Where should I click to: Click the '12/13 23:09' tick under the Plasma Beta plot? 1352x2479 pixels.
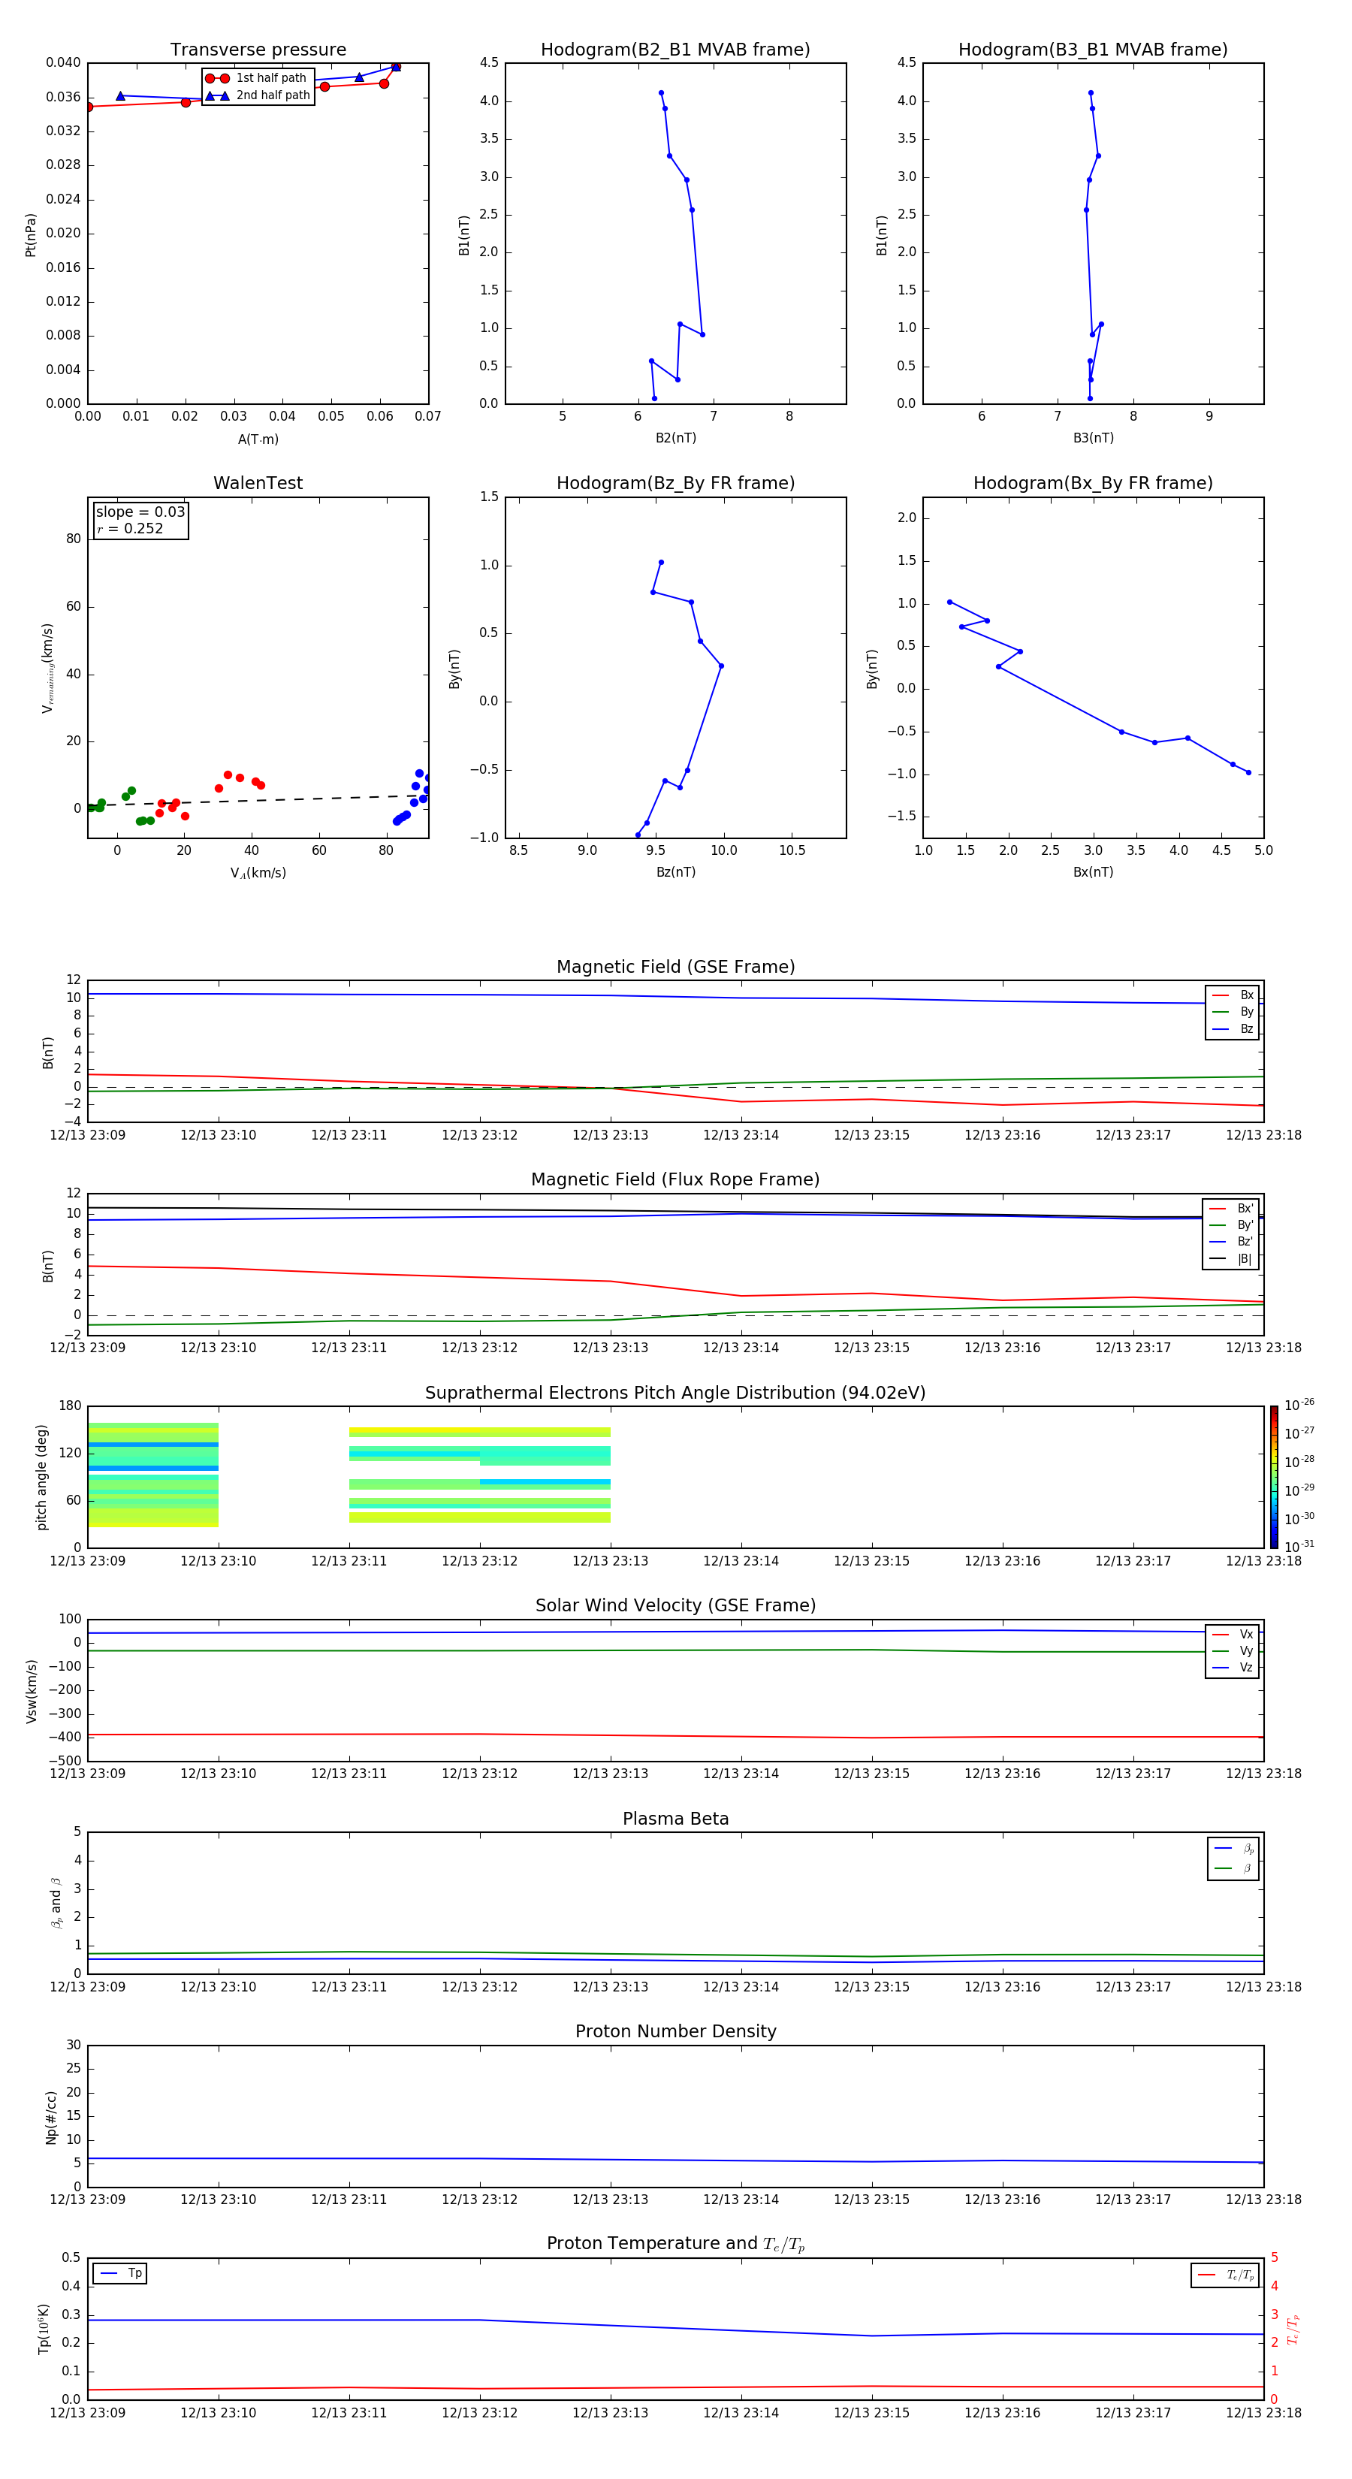(88, 1986)
